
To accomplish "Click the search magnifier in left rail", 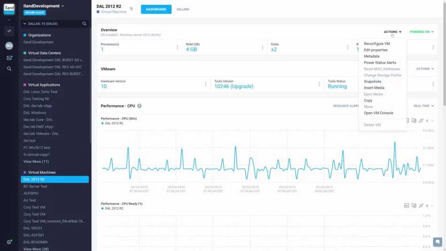I will [9, 69].
